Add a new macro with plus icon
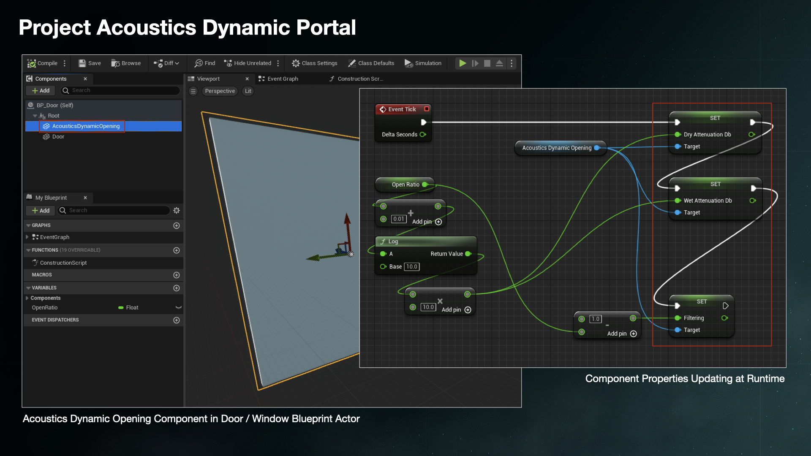 coord(177,275)
